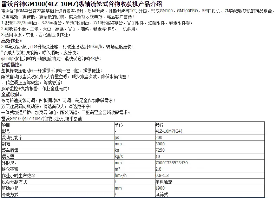Click the 喂入量 row label
The image size is (276, 198).
click(8, 157)
